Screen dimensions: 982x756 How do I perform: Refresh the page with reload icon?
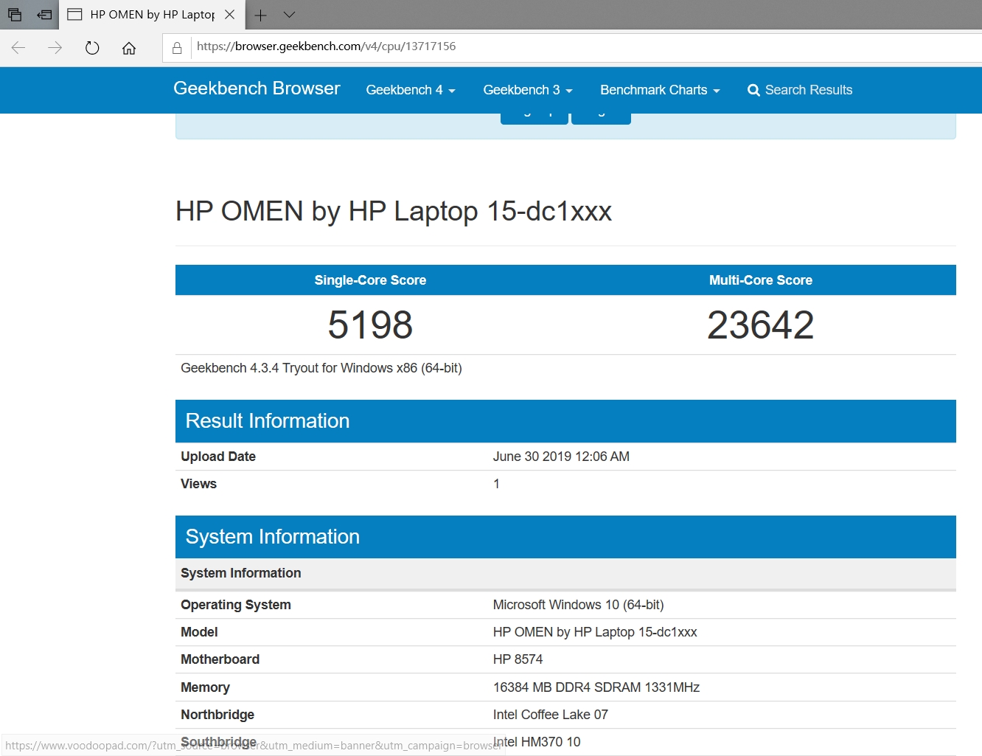92,48
